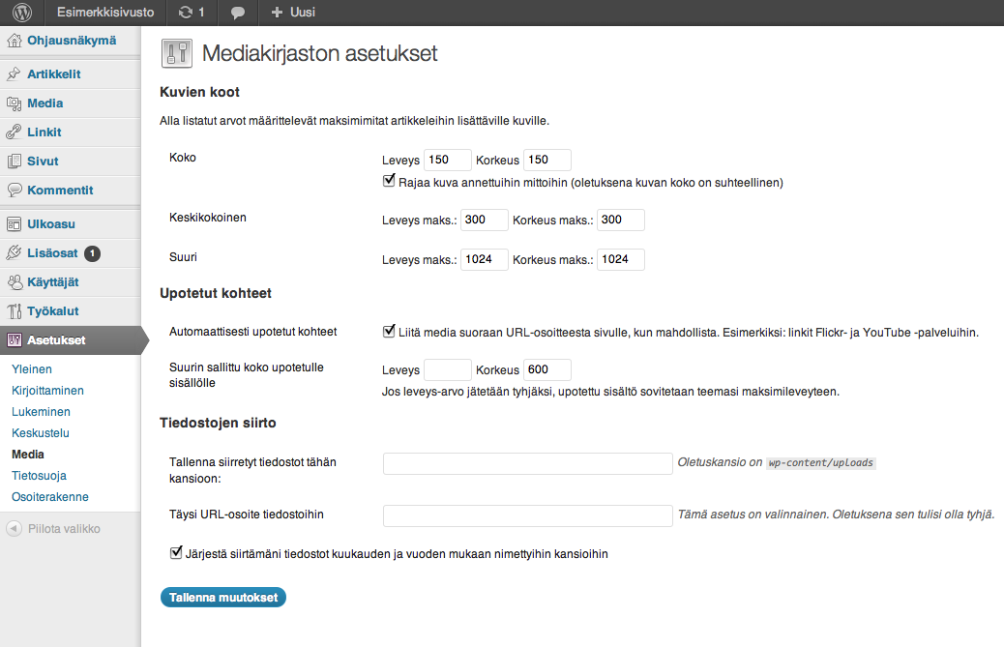1004x647 pixels.
Task: Click the Lisäosat plug icon
Action: click(15, 253)
